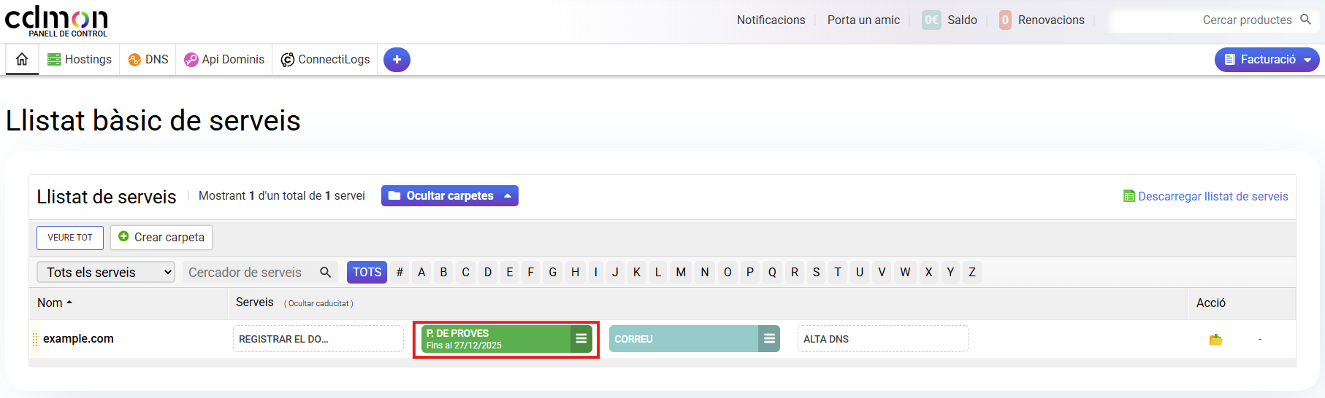Click the home icon tab

tap(22, 60)
